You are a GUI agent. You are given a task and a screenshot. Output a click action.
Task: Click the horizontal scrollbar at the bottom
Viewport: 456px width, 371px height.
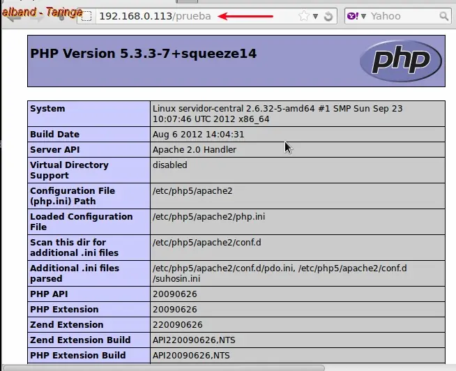(x=163, y=368)
